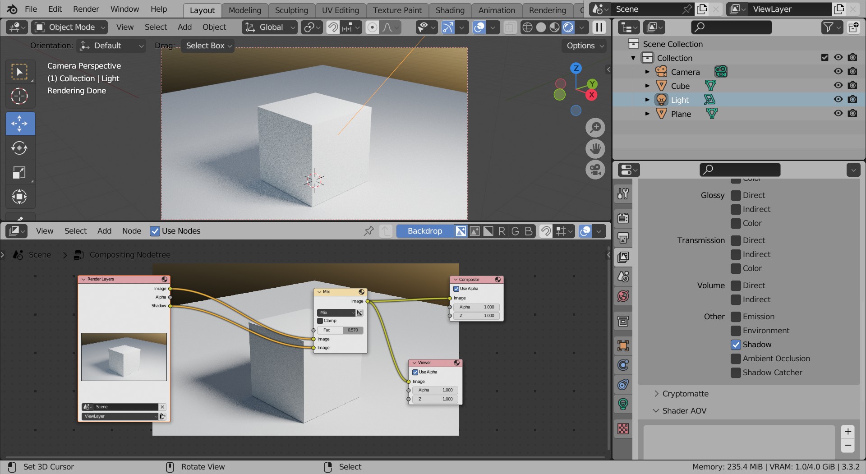This screenshot has width=866, height=474.
Task: Enable Glossy Direct pass checkbox
Action: [x=736, y=195]
